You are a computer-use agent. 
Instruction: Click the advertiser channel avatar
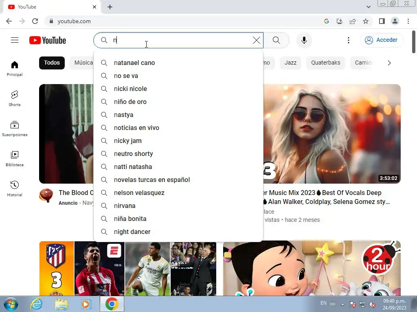click(46, 195)
